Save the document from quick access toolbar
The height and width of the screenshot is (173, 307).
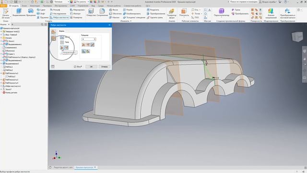16,2
